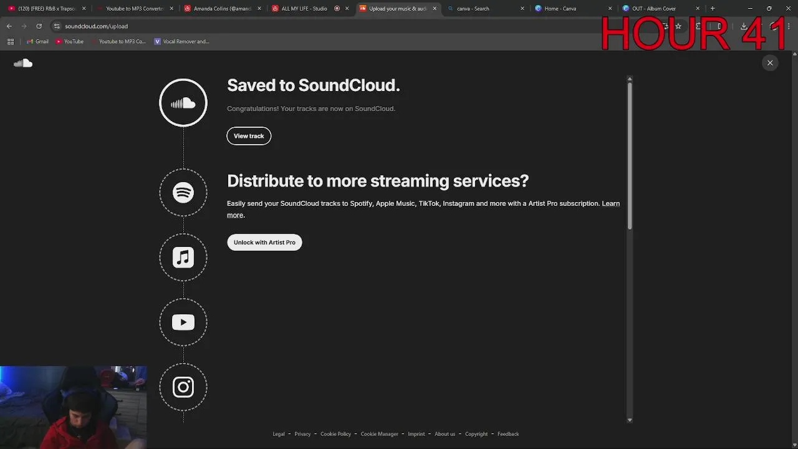Follow the Learn more link
Viewport: 798px width, 449px height.
(x=610, y=204)
